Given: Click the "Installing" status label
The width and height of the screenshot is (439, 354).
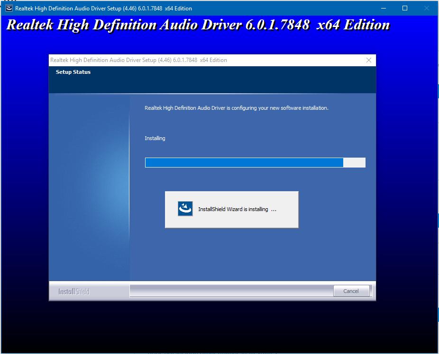Looking at the screenshot, I should click(155, 138).
